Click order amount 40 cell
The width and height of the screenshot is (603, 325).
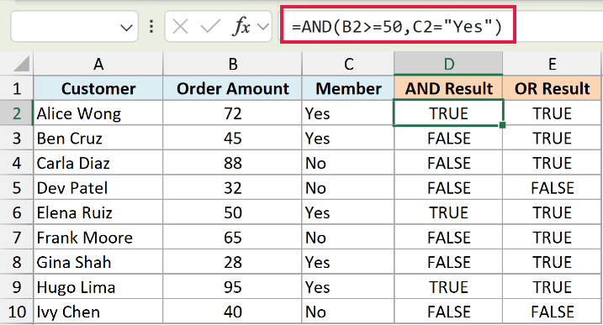(x=233, y=312)
